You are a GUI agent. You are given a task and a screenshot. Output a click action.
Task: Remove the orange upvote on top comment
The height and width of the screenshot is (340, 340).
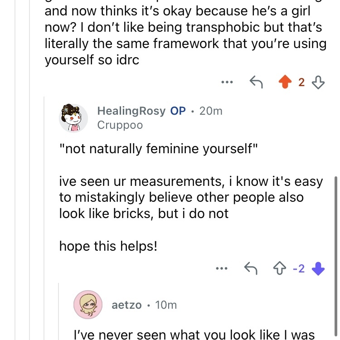coord(285,83)
